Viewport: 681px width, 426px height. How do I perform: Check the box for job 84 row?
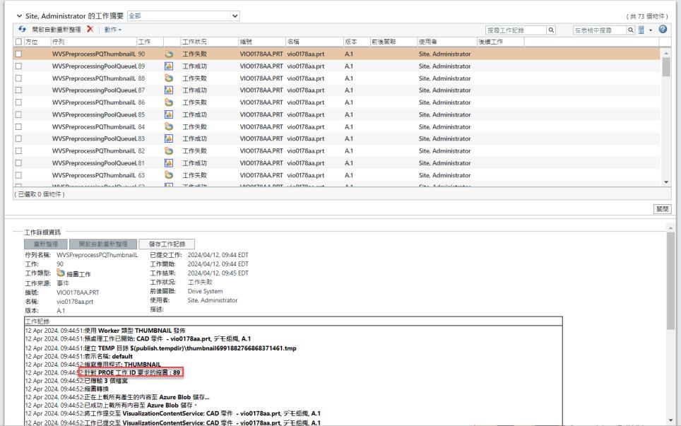(x=18, y=126)
